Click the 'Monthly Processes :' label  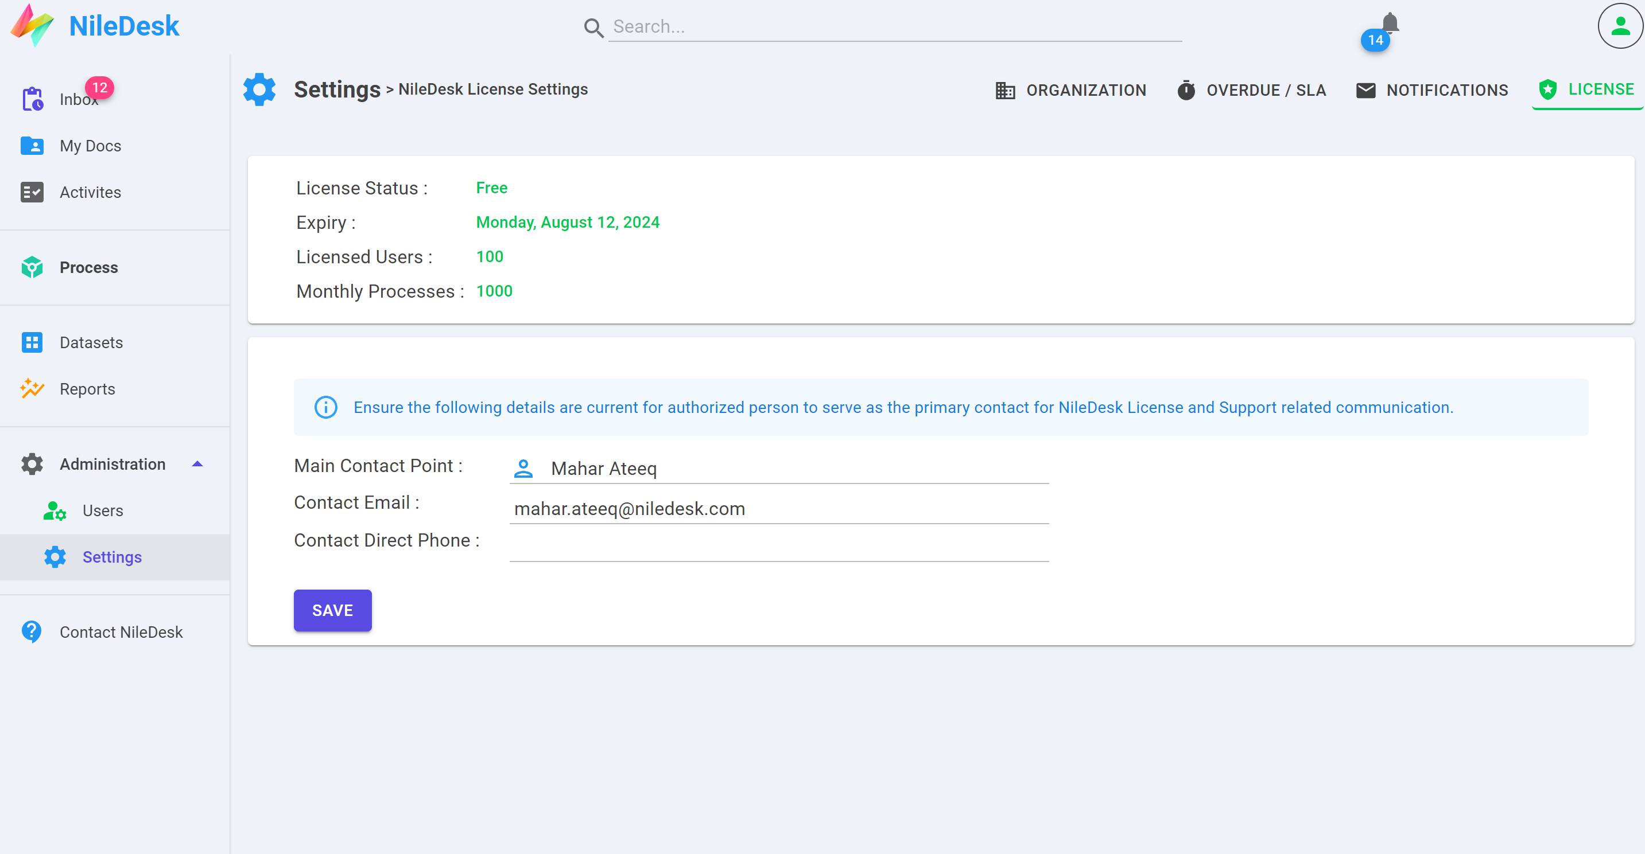(380, 291)
